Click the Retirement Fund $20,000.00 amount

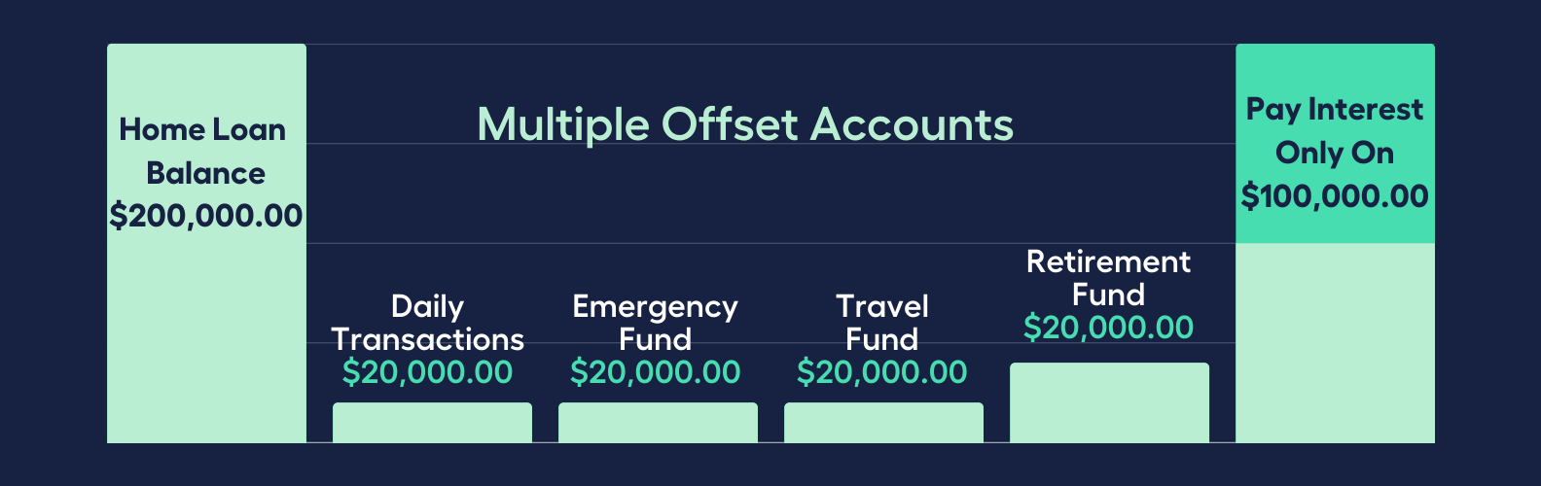(1109, 328)
